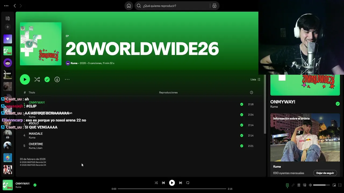Open Connect to a device icon
The image size is (344, 193).
(304, 185)
